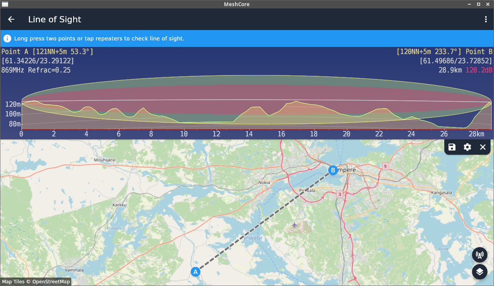
Task: Close the map toolbar with X
Action: [483, 147]
